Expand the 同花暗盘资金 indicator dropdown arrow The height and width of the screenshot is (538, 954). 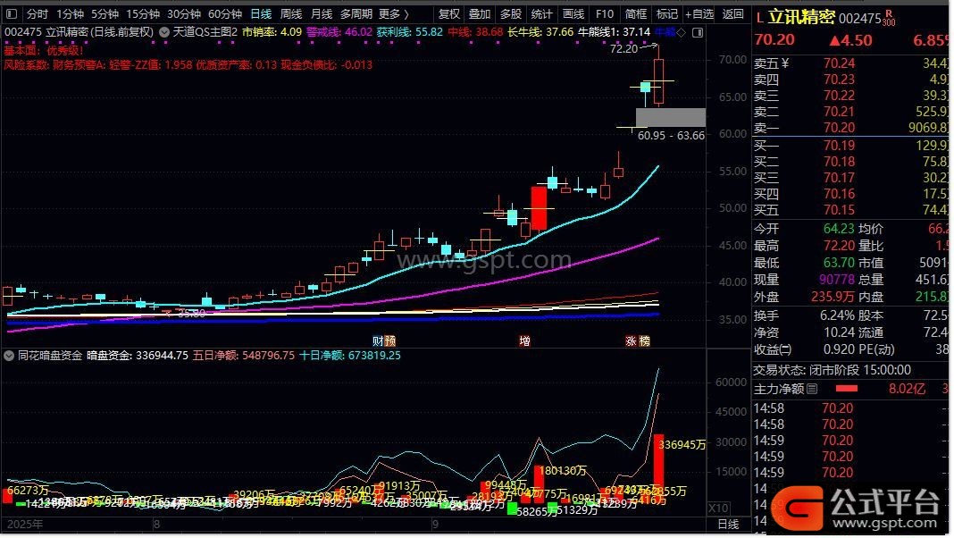[10, 355]
